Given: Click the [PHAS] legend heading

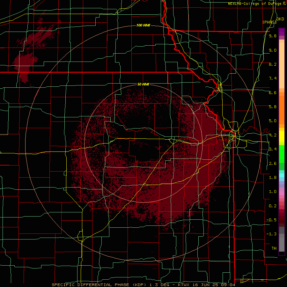Looking at the screenshot, I should pos(269,22).
